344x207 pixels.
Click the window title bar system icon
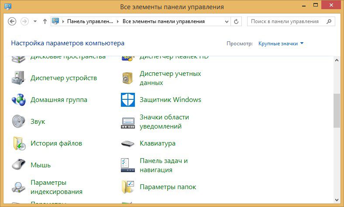coord(8,7)
